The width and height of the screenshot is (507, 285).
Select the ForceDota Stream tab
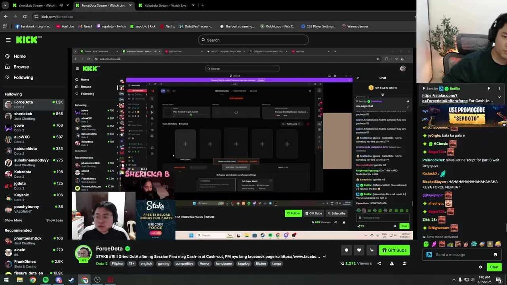103,6
